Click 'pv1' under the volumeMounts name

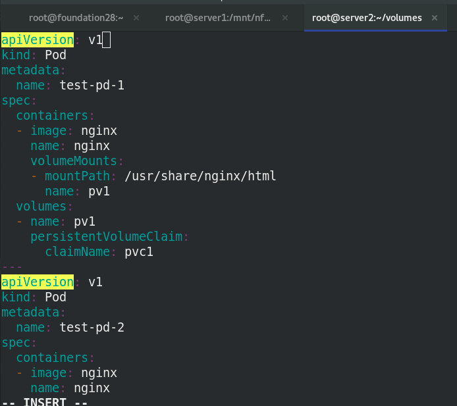[x=99, y=191]
